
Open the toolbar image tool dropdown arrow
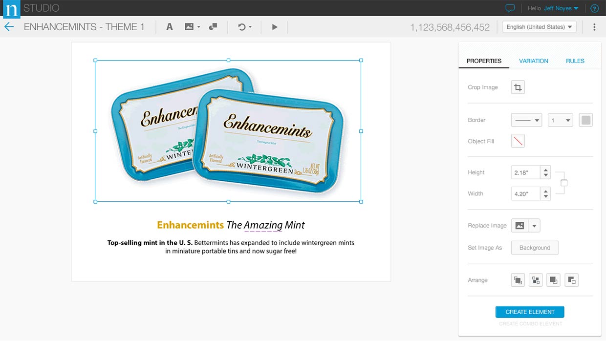[198, 27]
